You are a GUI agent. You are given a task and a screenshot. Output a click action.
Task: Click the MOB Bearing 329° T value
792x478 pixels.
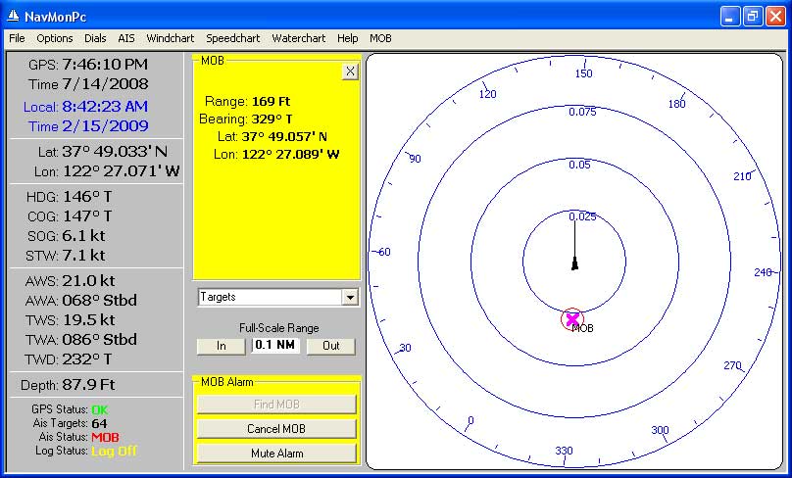click(x=272, y=119)
